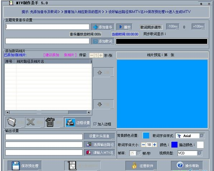
Task: Click the 序号 column header
Action: point(10,61)
